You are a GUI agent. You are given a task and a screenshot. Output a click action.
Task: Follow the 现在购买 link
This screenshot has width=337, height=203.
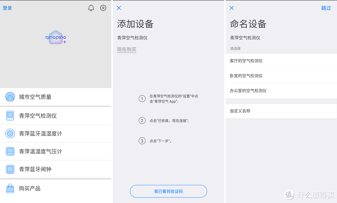point(127,50)
